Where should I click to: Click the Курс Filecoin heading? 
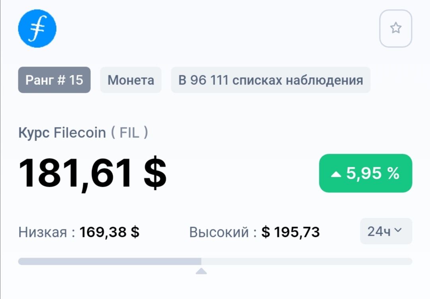coord(62,133)
